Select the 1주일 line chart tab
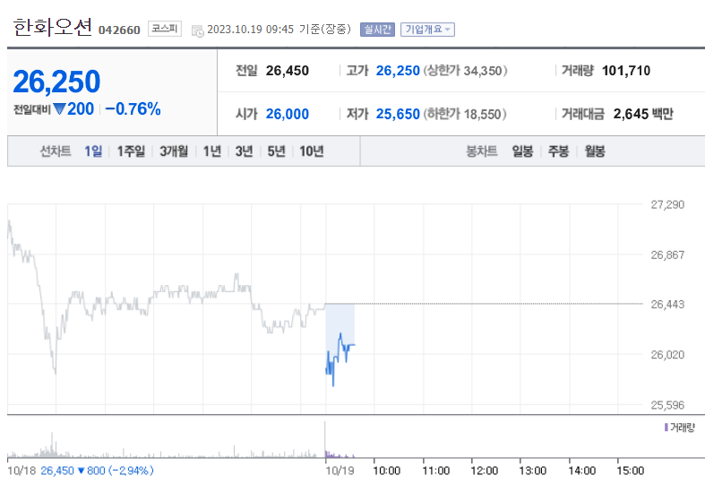 [x=131, y=151]
